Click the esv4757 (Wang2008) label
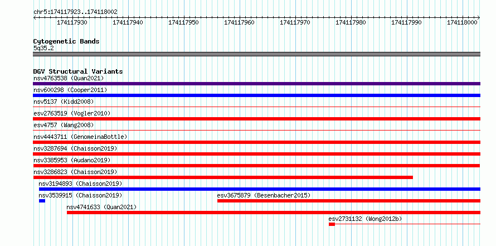 click(x=64, y=125)
